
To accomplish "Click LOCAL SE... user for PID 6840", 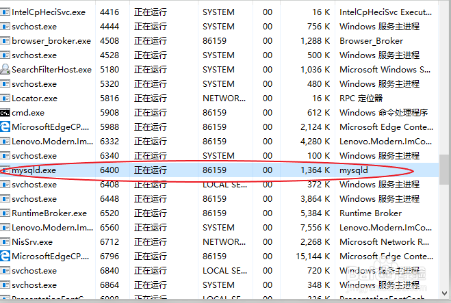I will pos(224,271).
